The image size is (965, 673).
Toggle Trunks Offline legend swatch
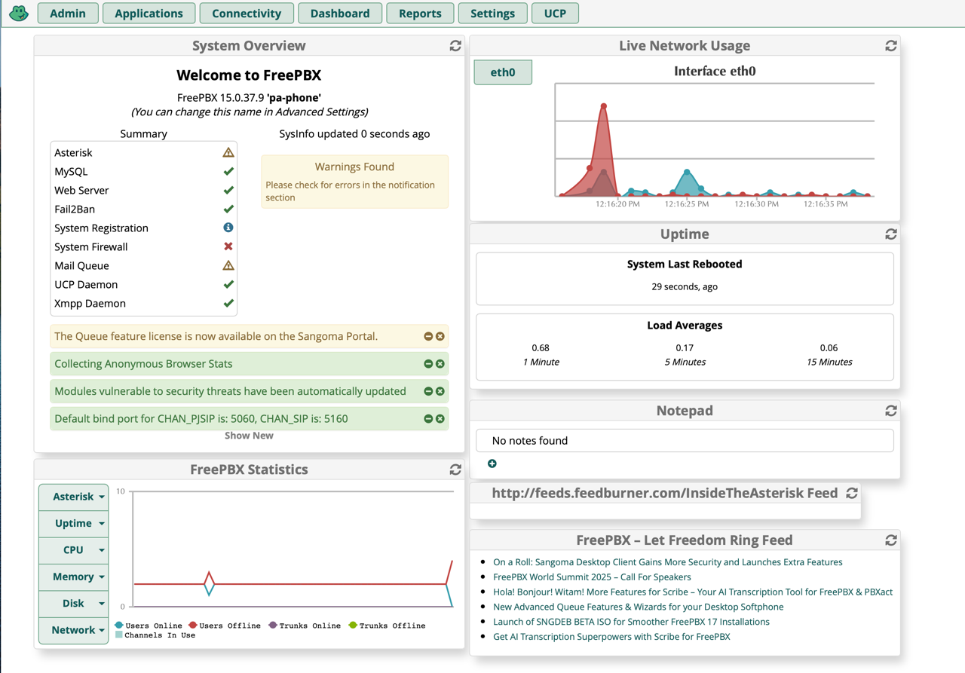coord(352,626)
